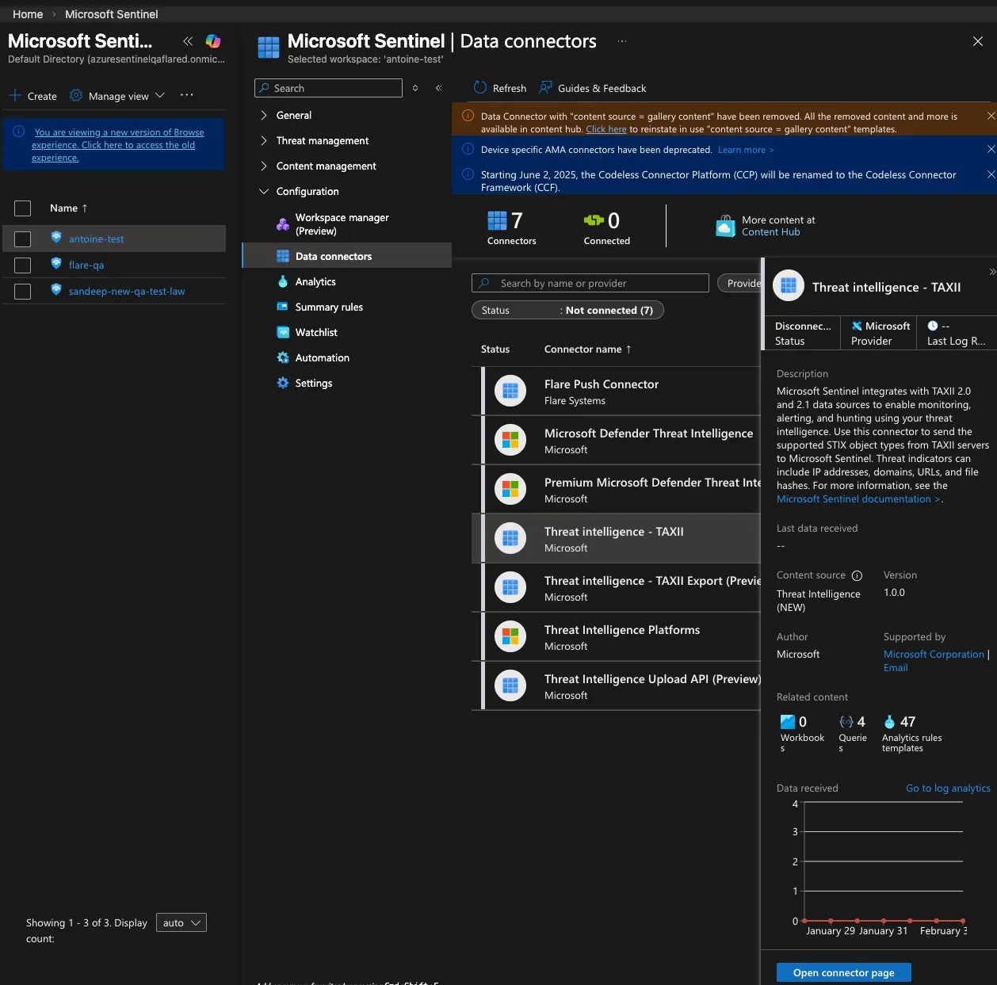Open the Status Not connected filter
This screenshot has height=985, width=997.
tap(567, 310)
